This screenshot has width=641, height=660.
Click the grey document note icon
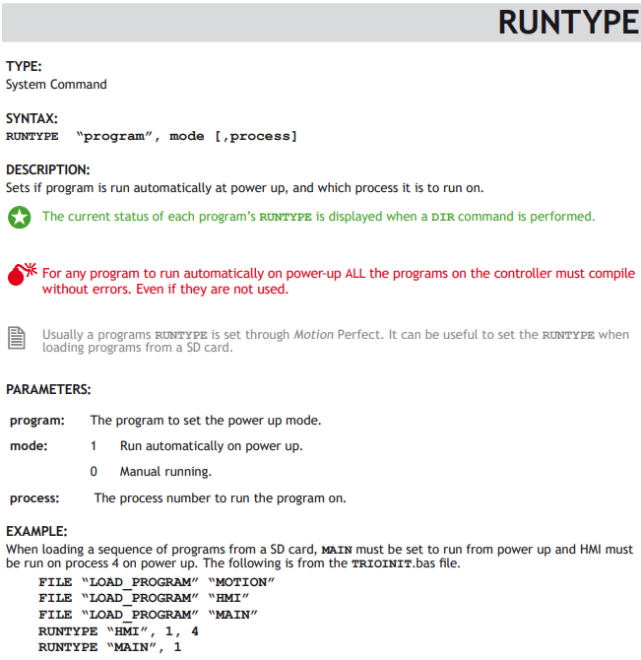17,338
